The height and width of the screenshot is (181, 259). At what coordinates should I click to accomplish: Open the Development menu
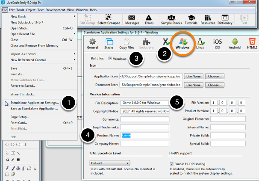coord(55,10)
